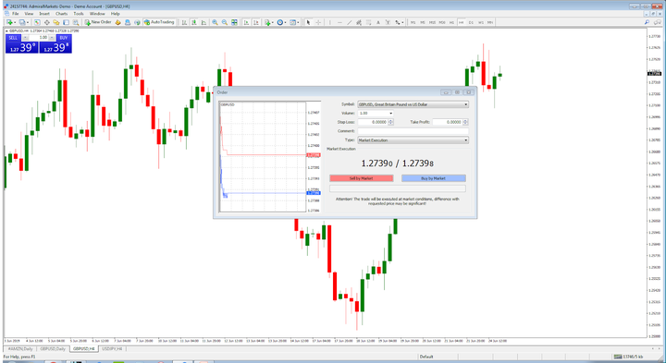The height and width of the screenshot is (363, 666).
Task: Switch to MN monthly timeframe
Action: [490, 22]
